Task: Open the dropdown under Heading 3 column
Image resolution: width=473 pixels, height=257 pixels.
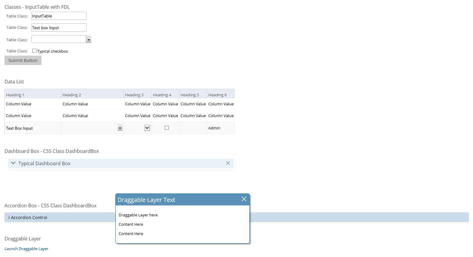Action: point(147,128)
